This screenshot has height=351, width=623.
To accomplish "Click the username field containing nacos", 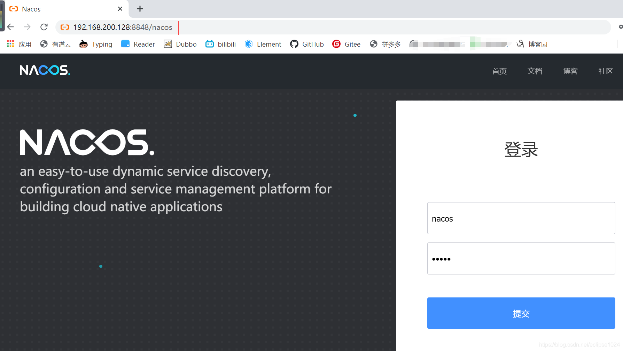I will coord(521,218).
